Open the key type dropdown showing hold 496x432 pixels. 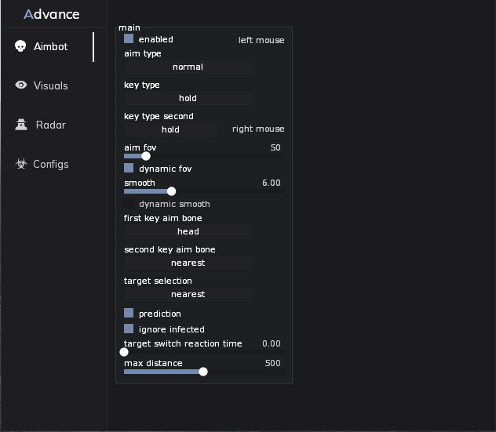(188, 99)
